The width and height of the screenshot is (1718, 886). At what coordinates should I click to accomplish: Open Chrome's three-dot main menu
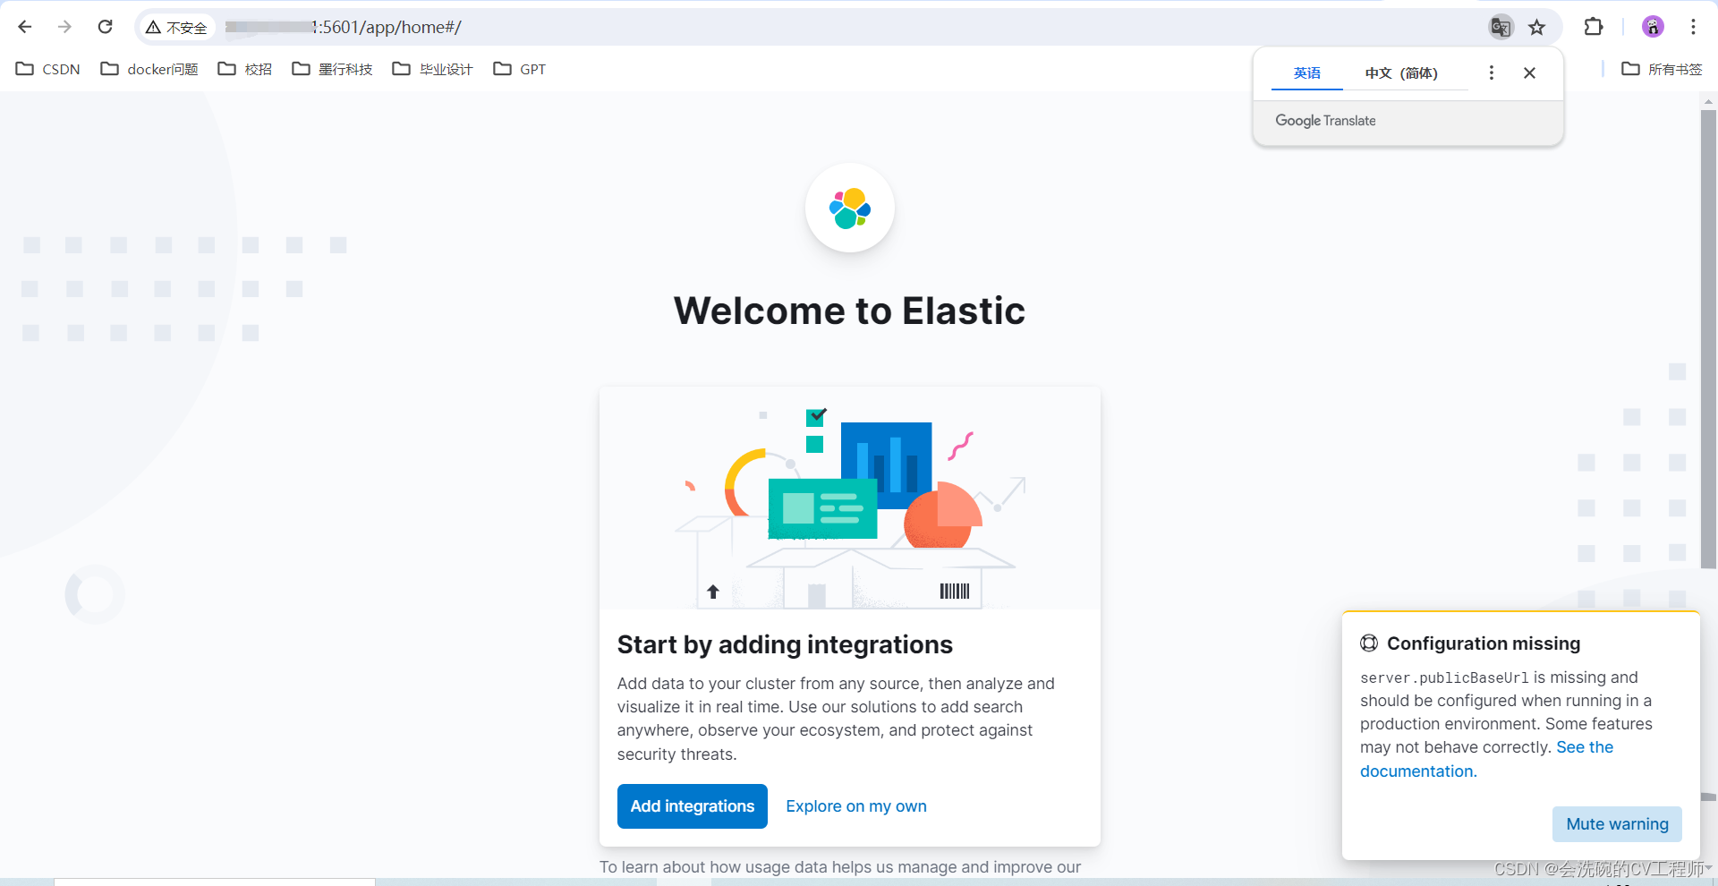click(1693, 27)
